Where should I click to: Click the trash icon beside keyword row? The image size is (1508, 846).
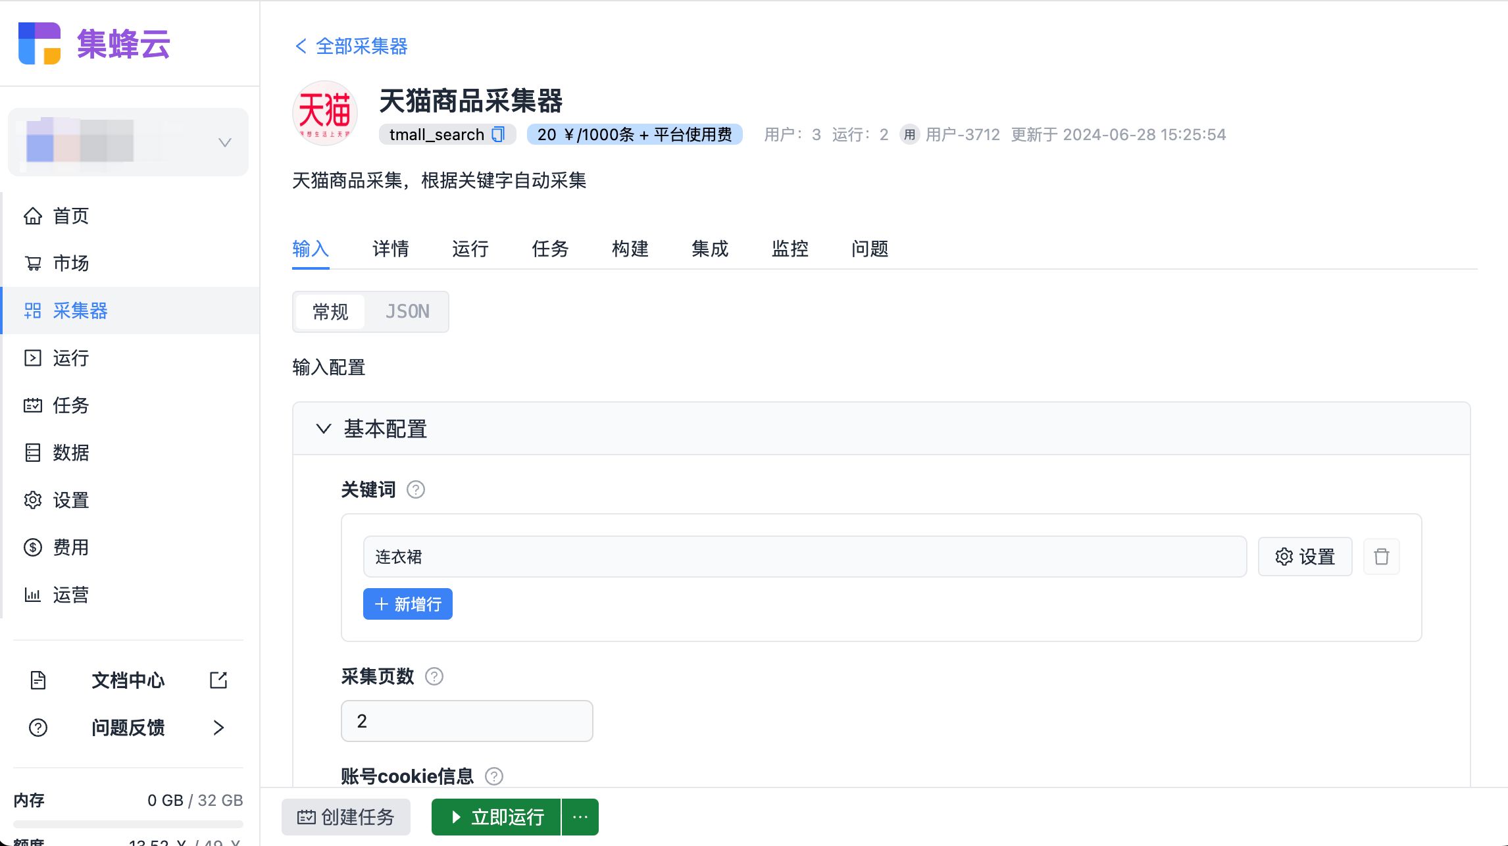point(1381,557)
